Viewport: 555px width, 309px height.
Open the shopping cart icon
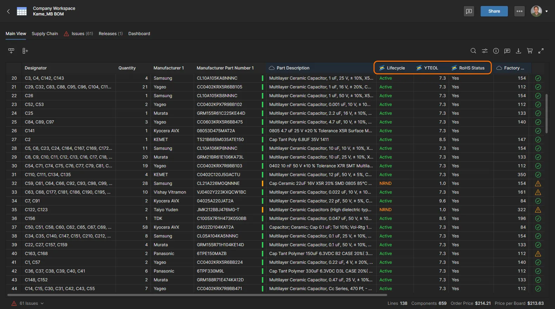tap(530, 51)
